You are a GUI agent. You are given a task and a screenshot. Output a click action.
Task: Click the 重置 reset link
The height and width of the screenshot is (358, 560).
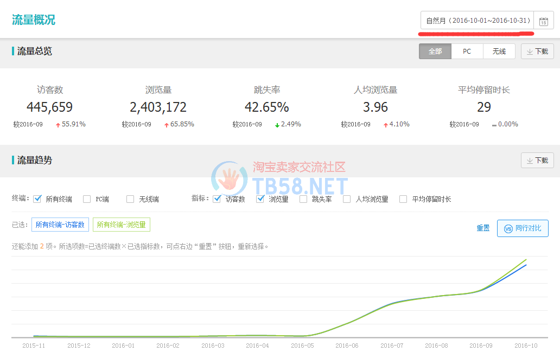483,228
